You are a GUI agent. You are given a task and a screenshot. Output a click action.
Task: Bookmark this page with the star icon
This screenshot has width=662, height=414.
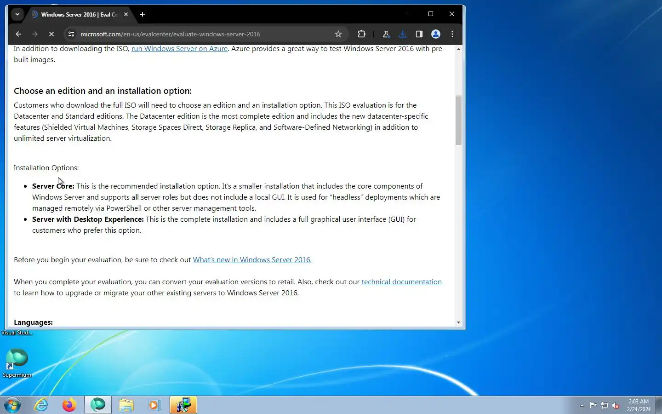pyautogui.click(x=338, y=34)
